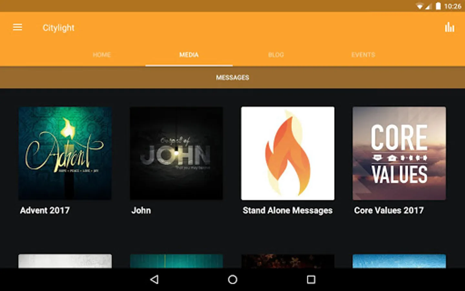Tap the Android home circle button
Screen dimensions: 465x291
click(x=232, y=279)
